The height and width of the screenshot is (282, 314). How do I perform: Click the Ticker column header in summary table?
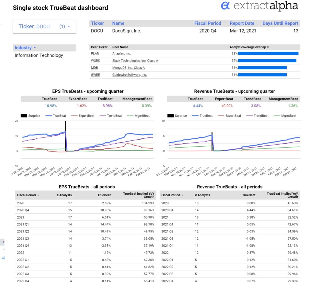98,23
